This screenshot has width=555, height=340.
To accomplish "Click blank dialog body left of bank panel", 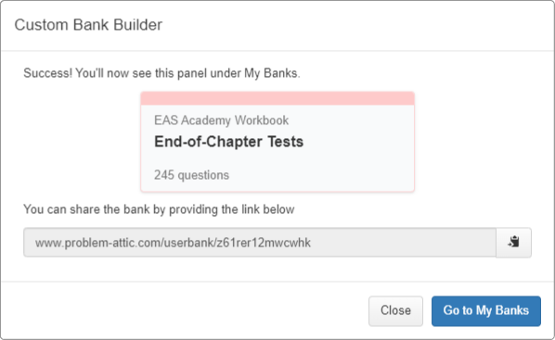I will click(x=82, y=142).
